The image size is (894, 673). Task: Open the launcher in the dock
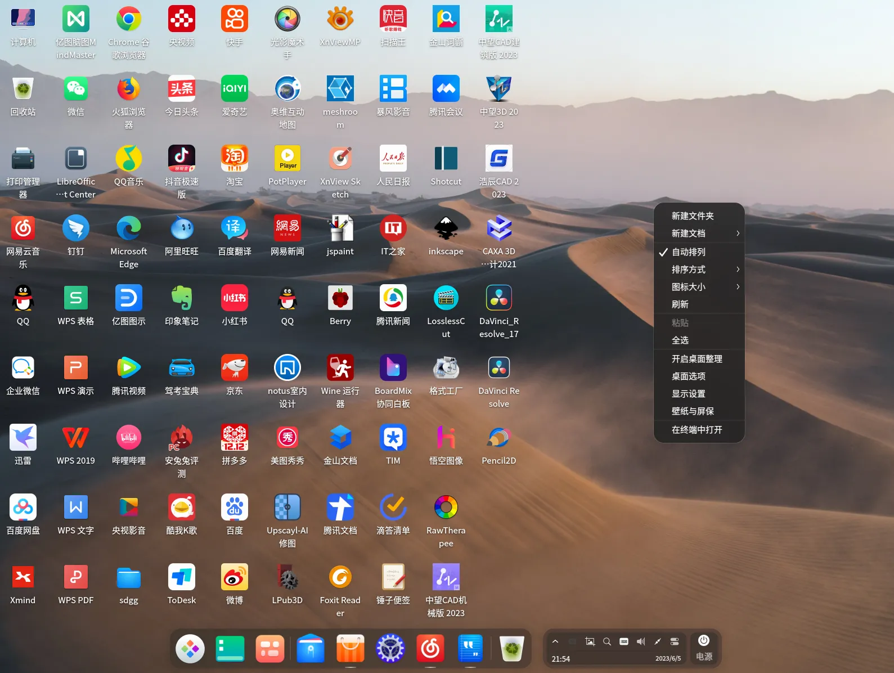190,649
